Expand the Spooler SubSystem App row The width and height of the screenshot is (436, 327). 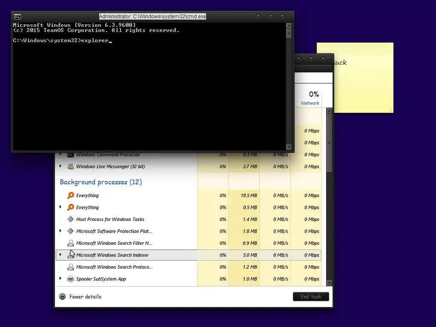(x=60, y=278)
